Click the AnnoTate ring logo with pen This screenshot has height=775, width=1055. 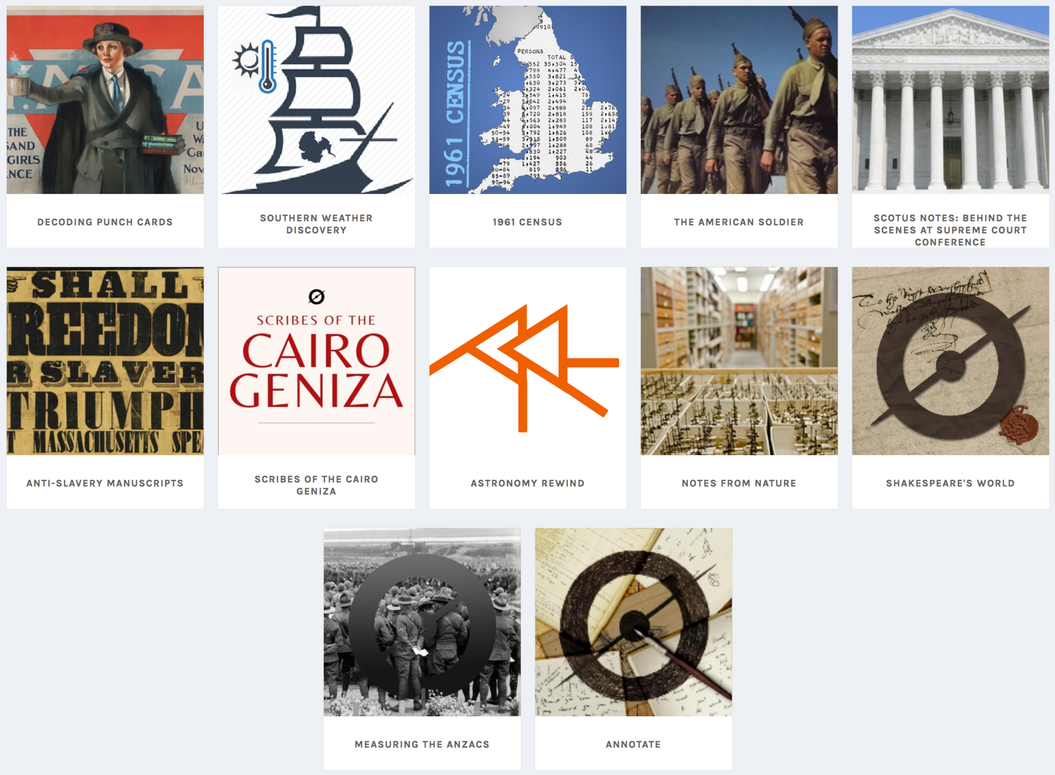click(635, 626)
